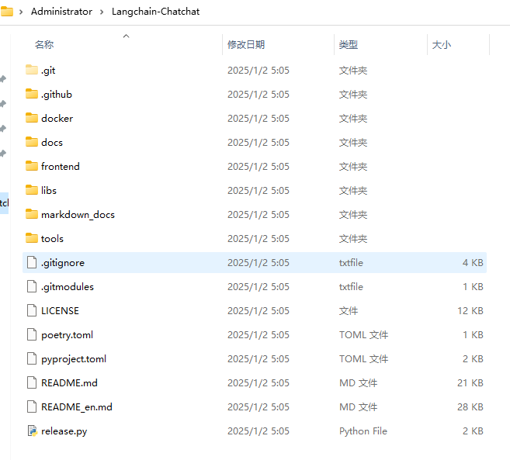The image size is (510, 460).
Task: Expand chevron before Administrator in breadcrumb
Action: click(21, 12)
